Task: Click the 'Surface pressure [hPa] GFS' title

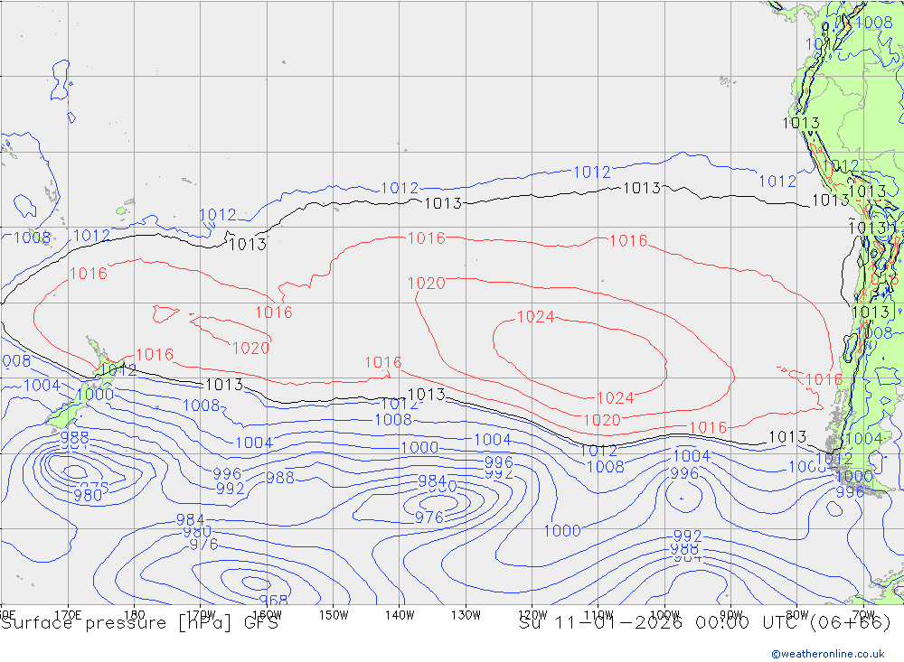Action: [x=139, y=623]
